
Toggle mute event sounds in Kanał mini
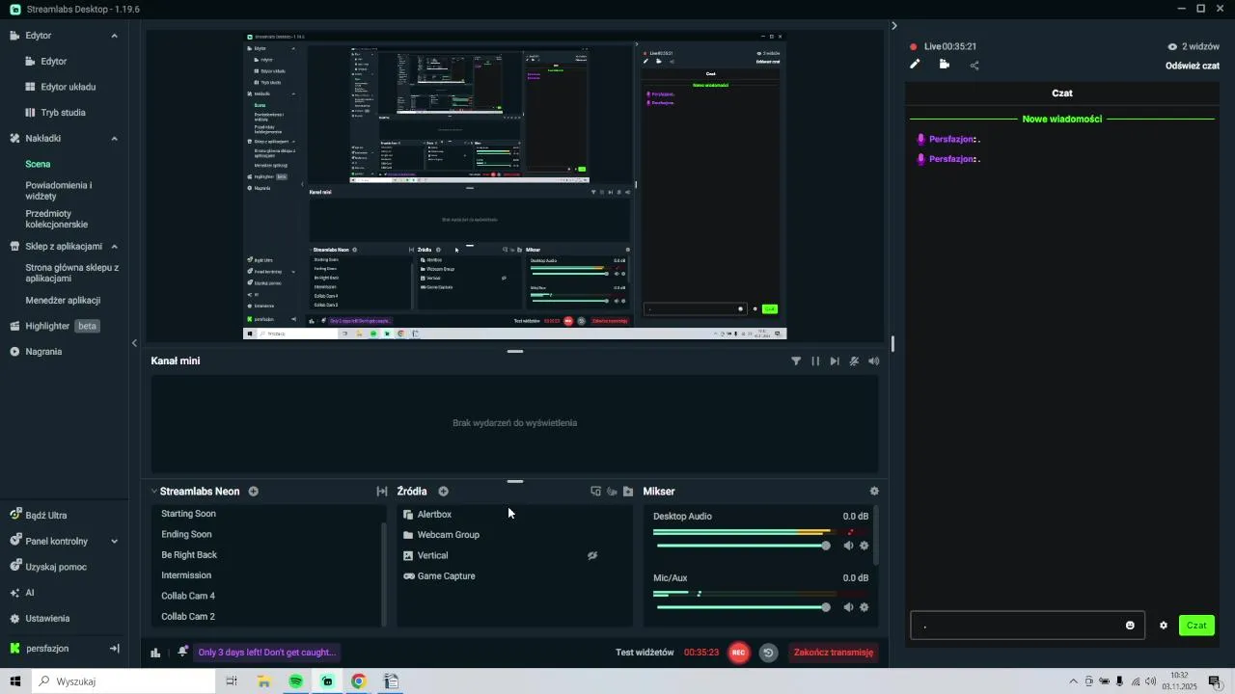[854, 361]
